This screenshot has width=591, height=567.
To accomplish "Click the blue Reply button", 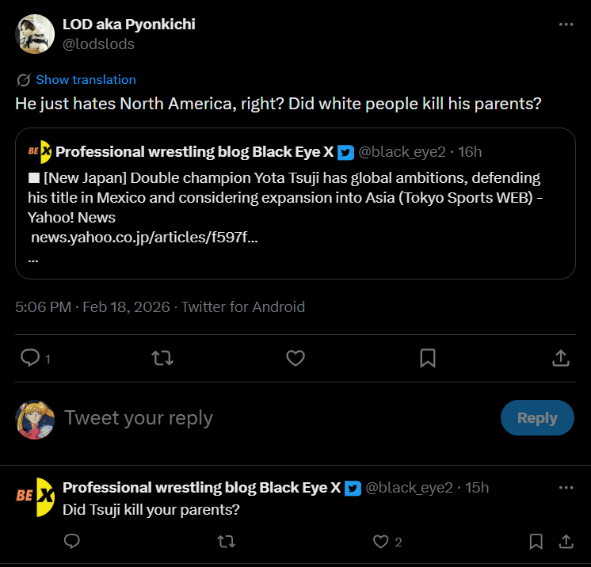I will (537, 417).
